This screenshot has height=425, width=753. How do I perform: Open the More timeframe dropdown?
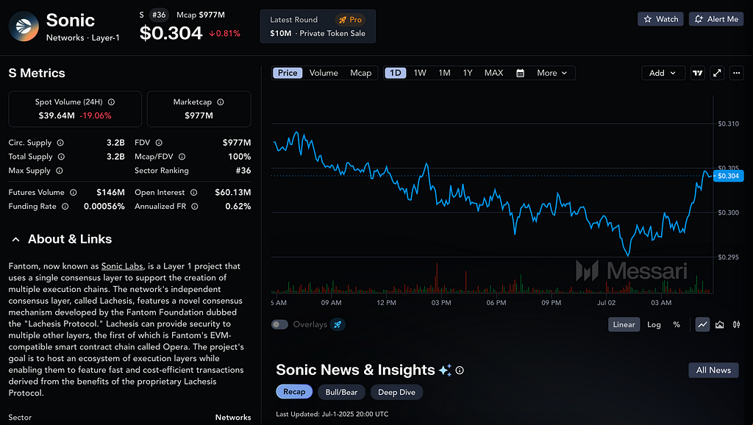(552, 73)
